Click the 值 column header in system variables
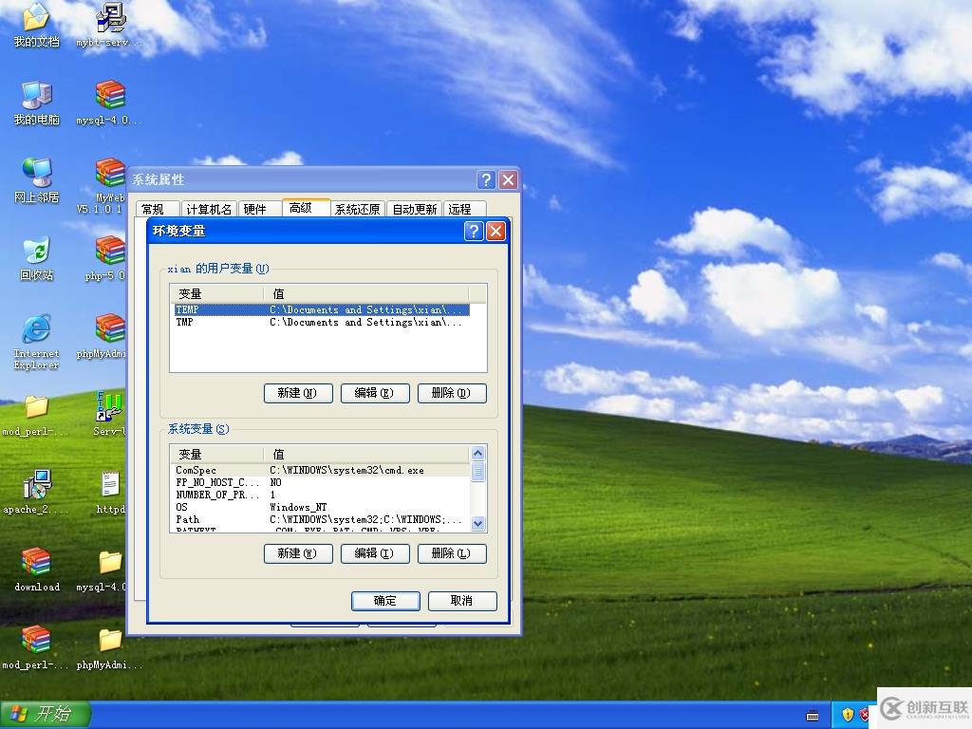972x729 pixels. [367, 455]
